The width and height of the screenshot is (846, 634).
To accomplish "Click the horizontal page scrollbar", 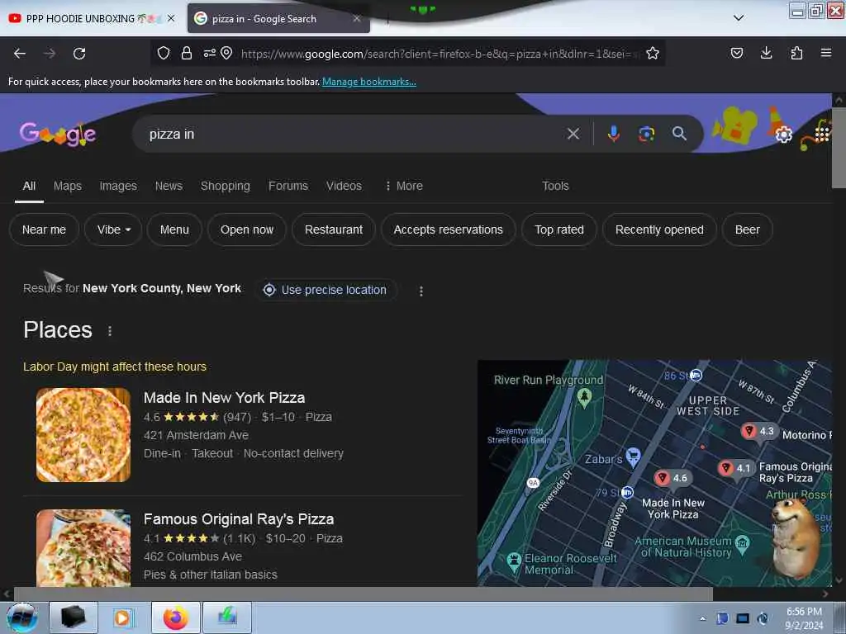I will tap(363, 594).
